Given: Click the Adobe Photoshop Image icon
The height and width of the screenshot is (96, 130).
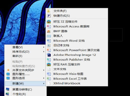Looking at the screenshot, I should point(49,55).
